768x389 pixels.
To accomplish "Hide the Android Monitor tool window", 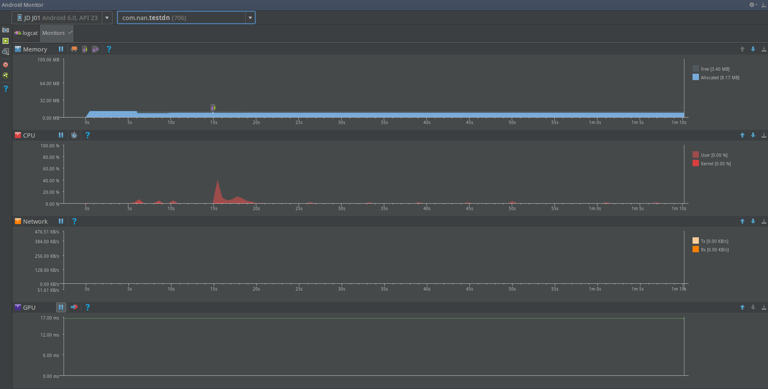I will pos(764,4).
